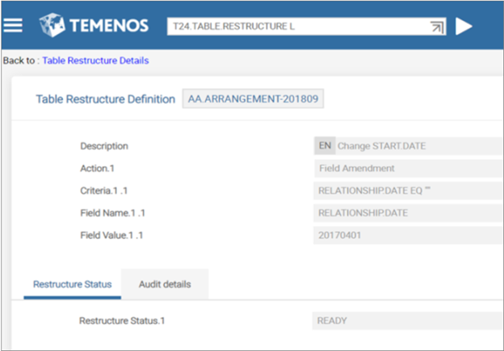504x351 pixels.
Task: Click the READY restructure status field
Action: coord(406,320)
